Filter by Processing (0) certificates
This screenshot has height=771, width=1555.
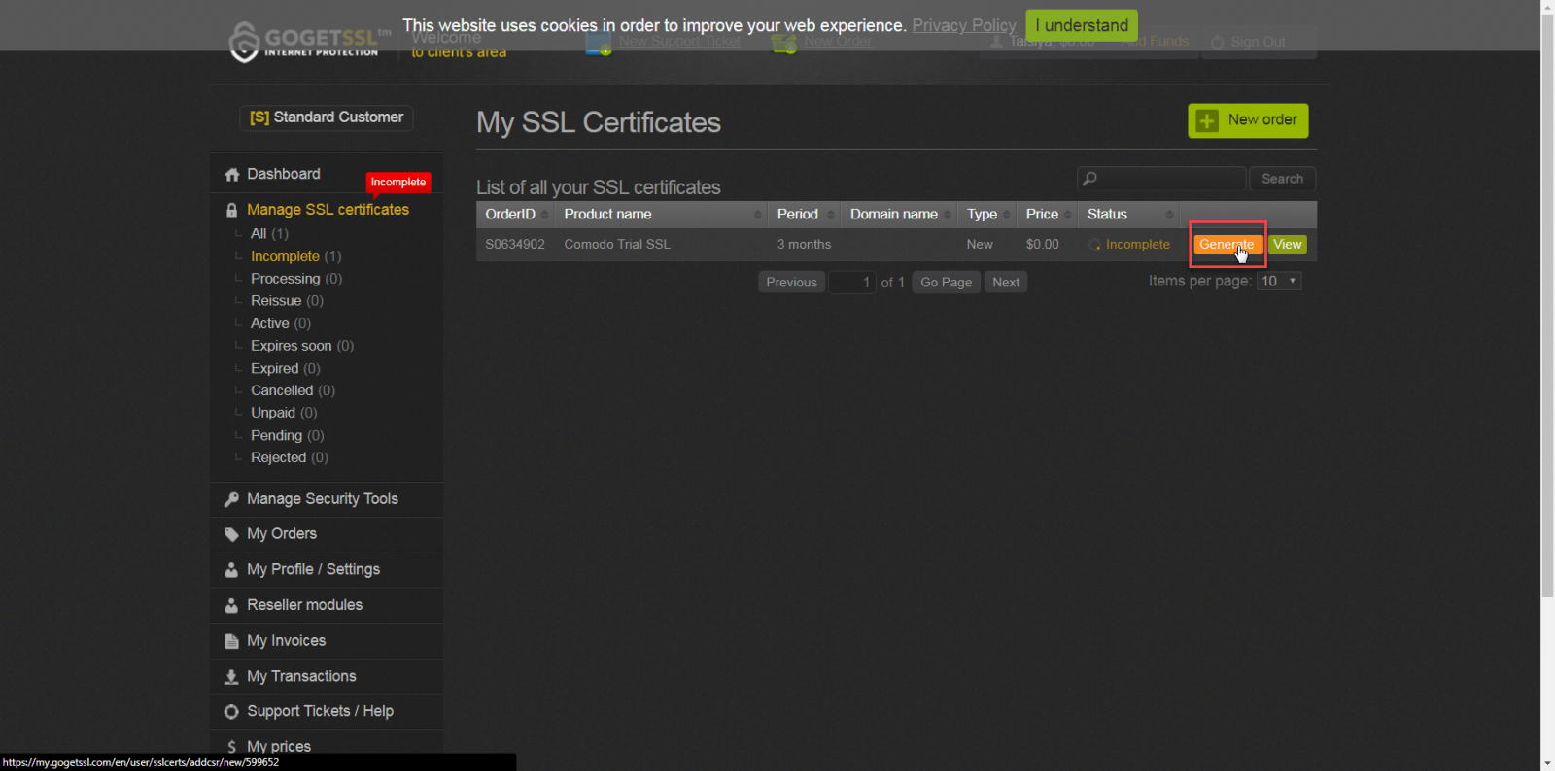pyautogui.click(x=296, y=279)
